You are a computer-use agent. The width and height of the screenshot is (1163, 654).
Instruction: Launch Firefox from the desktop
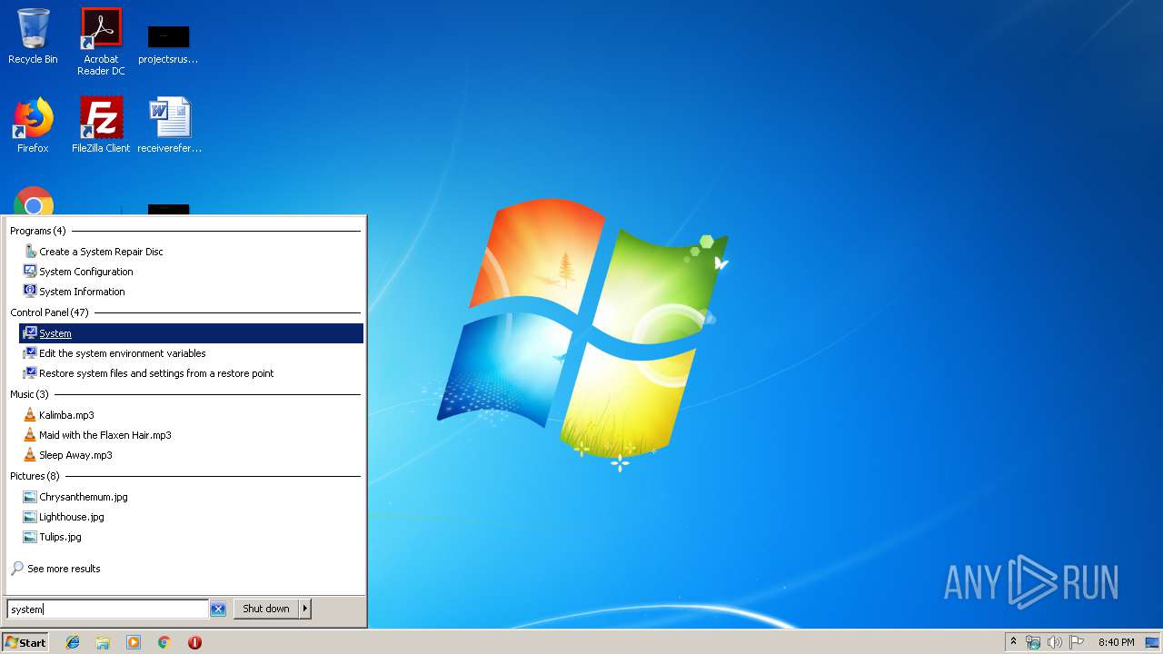(33, 124)
